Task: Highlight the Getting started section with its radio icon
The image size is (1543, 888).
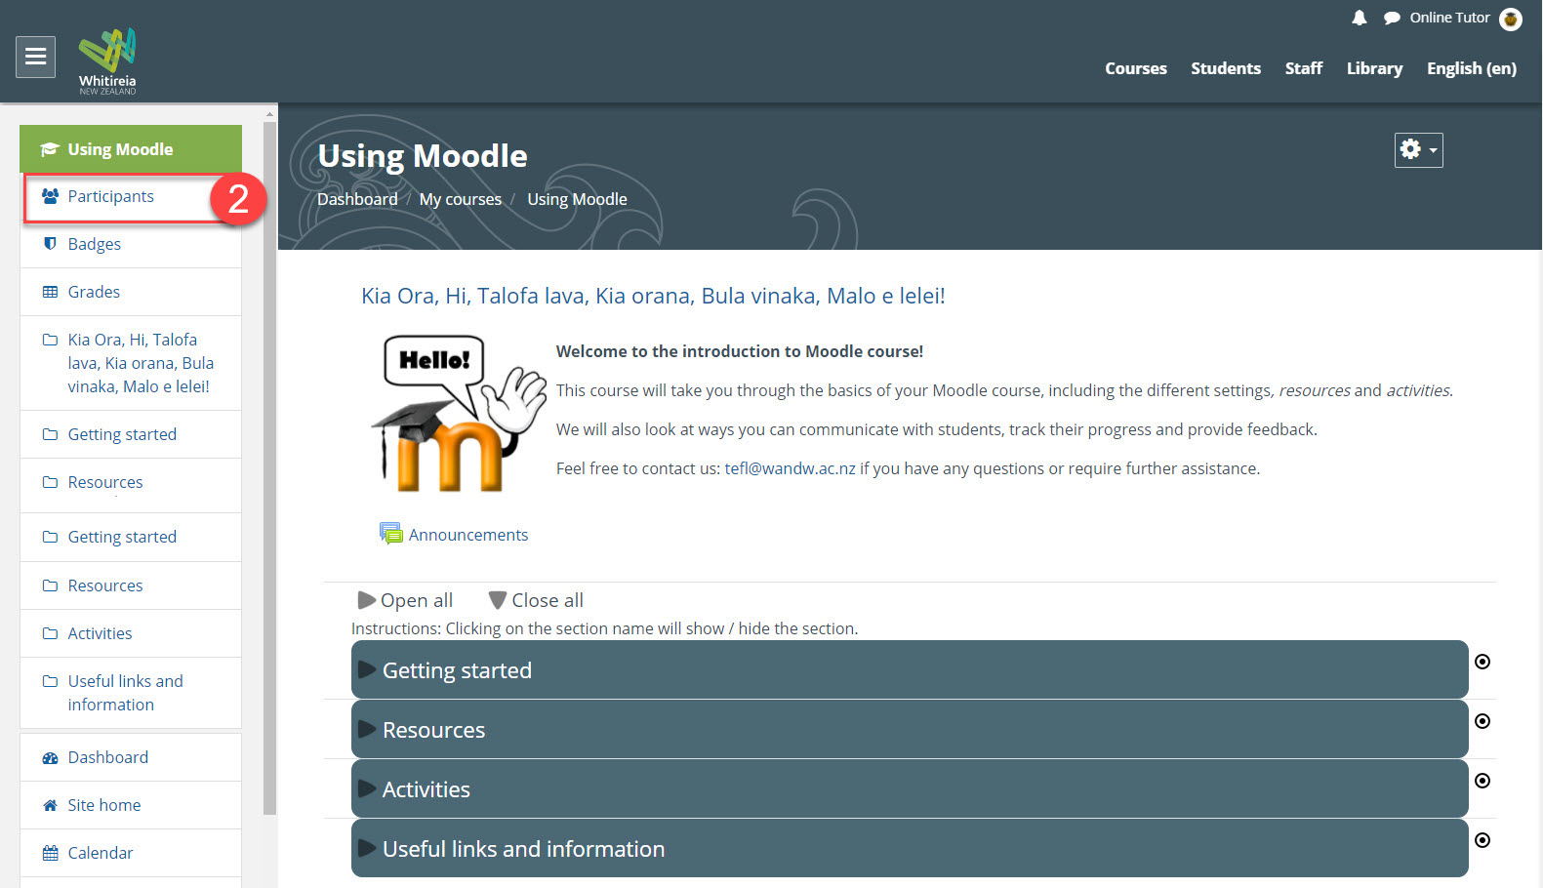Action: (1482, 662)
